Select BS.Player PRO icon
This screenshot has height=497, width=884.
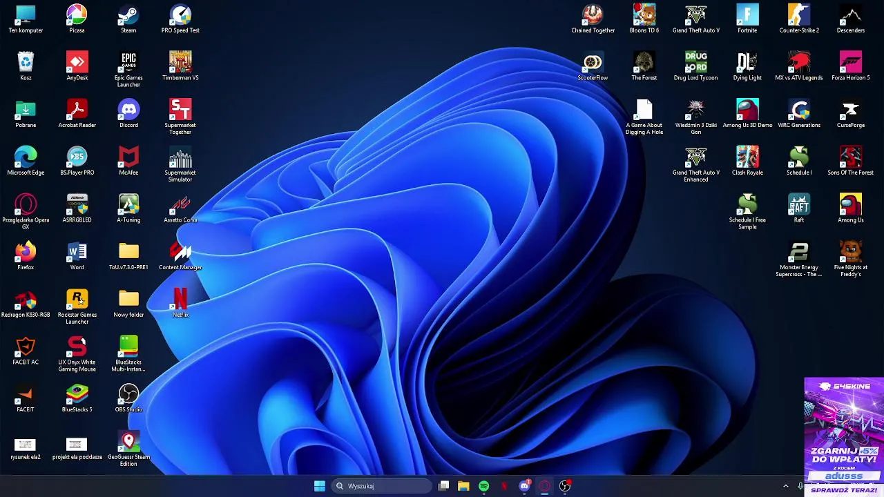click(77, 161)
